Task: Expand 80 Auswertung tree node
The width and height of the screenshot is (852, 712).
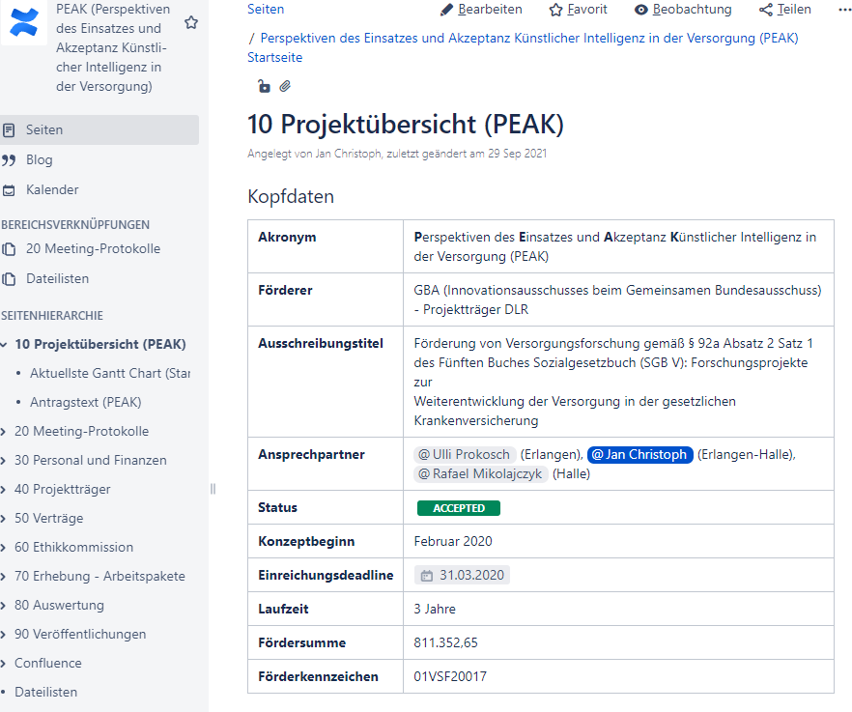Action: 4,606
